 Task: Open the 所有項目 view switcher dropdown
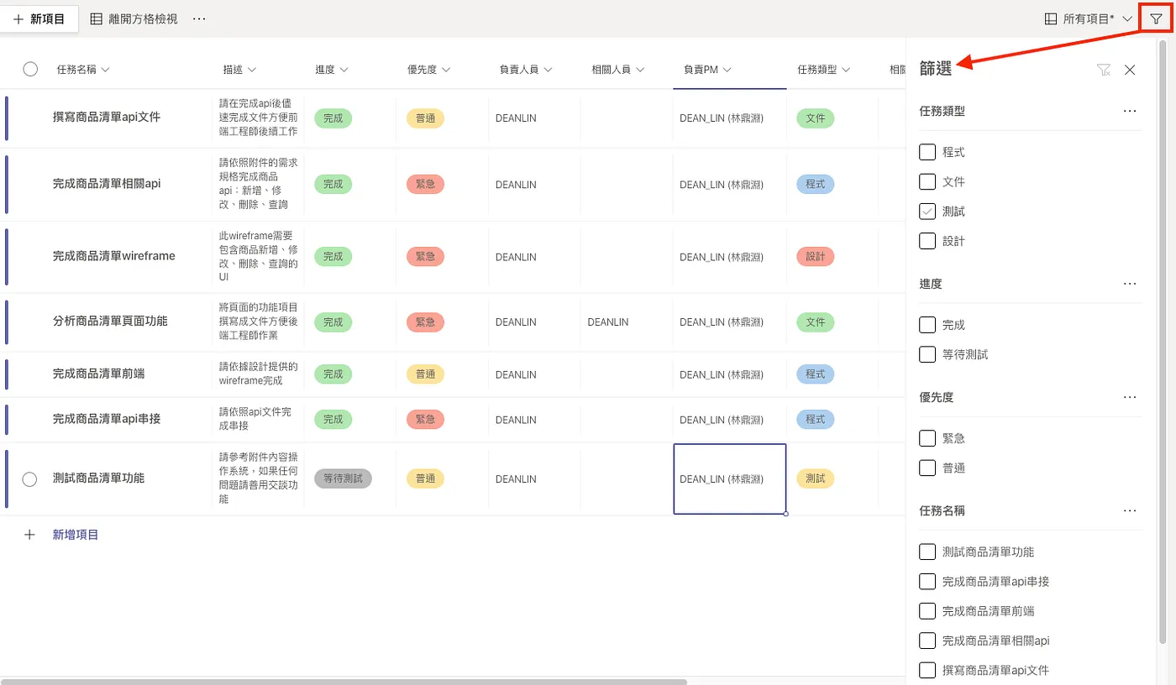tap(1089, 18)
